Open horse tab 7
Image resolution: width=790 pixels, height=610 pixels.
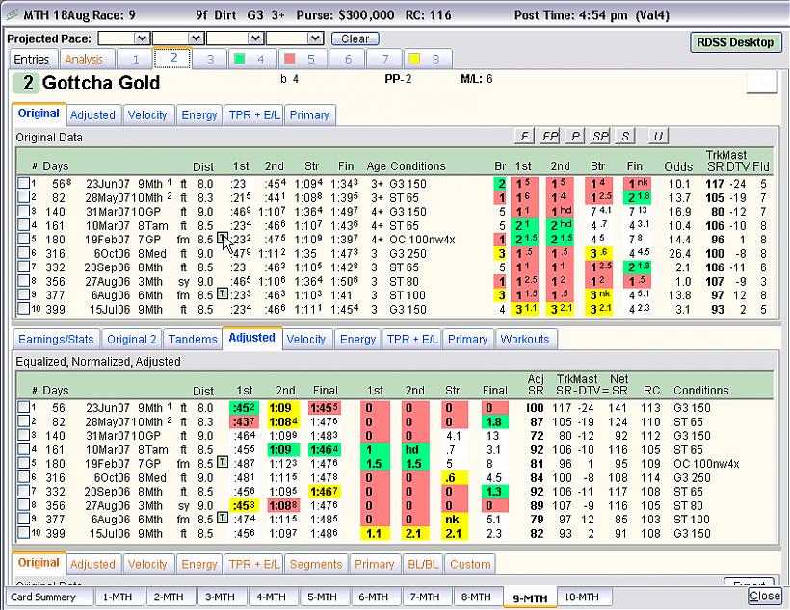pos(385,59)
